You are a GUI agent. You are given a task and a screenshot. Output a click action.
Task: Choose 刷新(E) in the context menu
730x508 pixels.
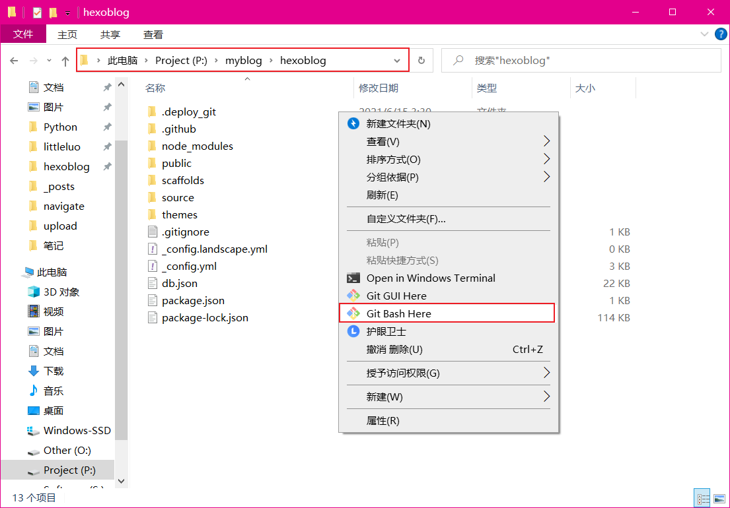point(383,195)
